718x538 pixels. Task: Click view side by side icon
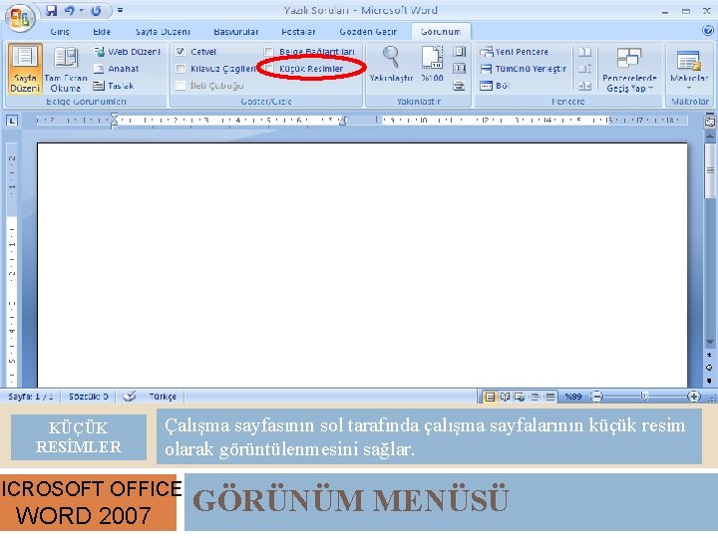584,52
